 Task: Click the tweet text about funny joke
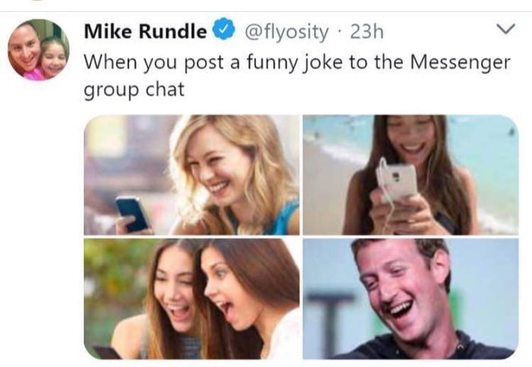tap(297, 76)
